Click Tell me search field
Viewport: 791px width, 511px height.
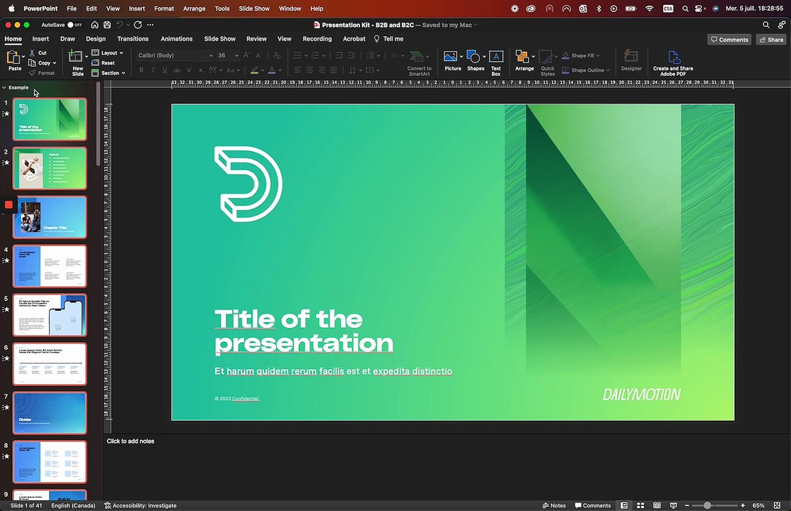[388, 39]
